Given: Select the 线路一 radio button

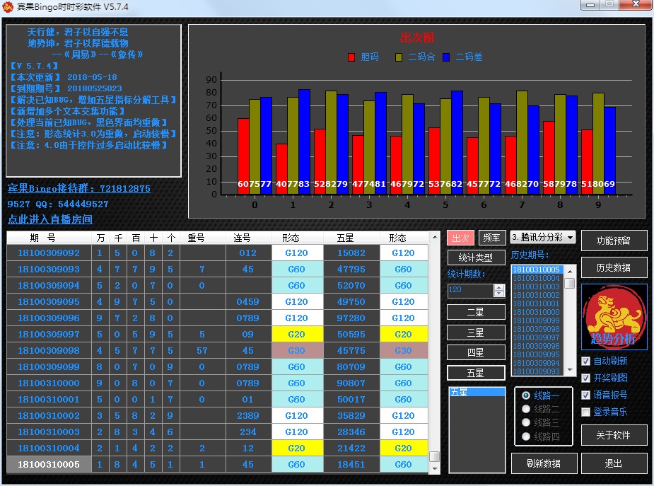Looking at the screenshot, I should pos(525,395).
